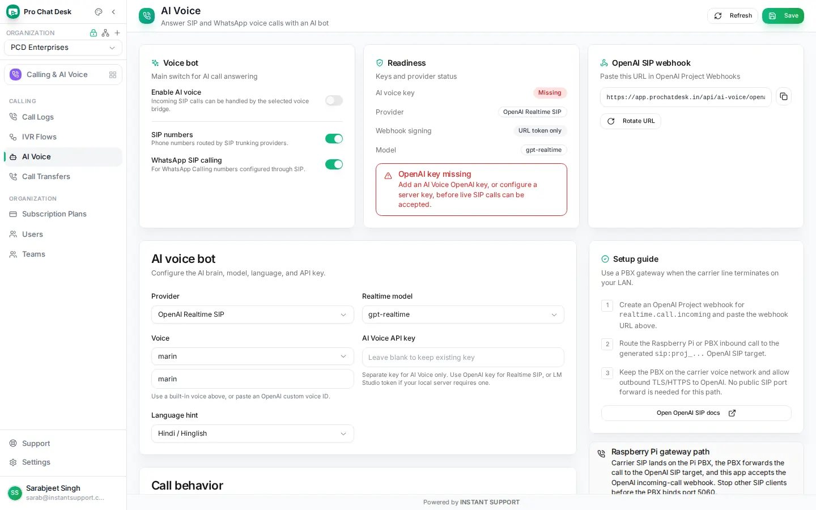Viewport: 816px width, 510px height.
Task: Disable WhatsApp SIP calling toggle
Action: [x=334, y=164]
